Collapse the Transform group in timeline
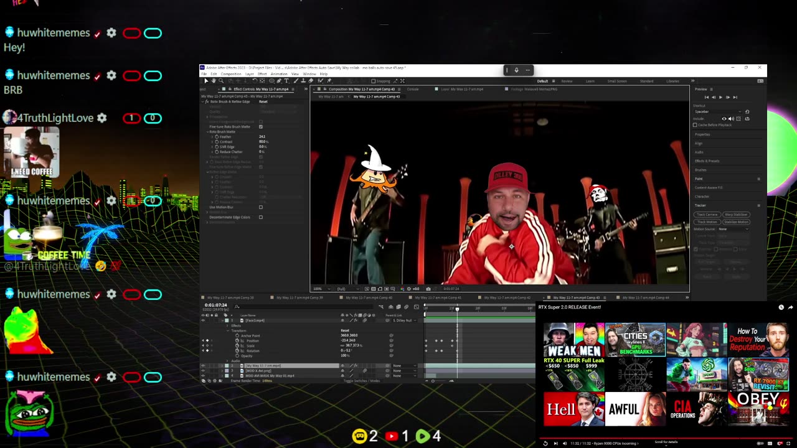This screenshot has height=448, width=797. pyautogui.click(x=228, y=331)
